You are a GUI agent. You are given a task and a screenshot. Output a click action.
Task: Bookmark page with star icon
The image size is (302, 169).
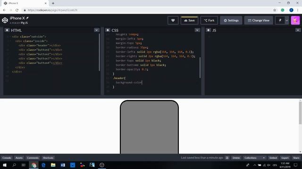tap(275, 10)
